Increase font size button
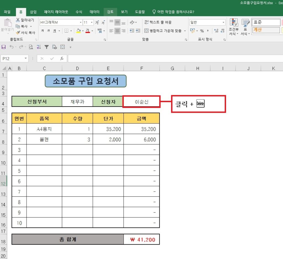The width and height of the screenshot is (283, 259). (x=97, y=22)
